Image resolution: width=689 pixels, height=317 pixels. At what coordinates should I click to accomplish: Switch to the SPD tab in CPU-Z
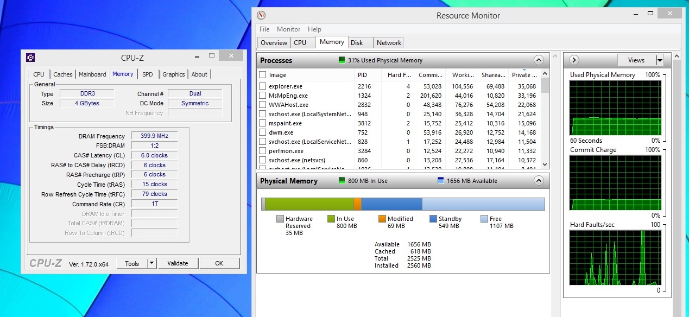[x=148, y=74]
